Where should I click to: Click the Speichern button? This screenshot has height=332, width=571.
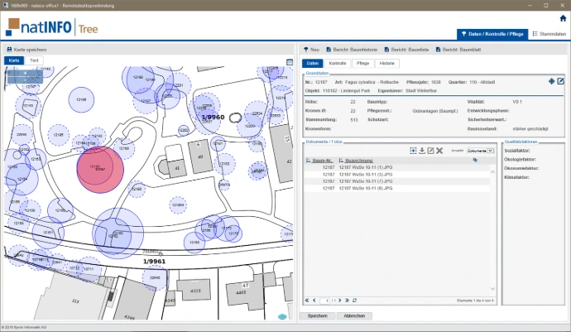(x=317, y=316)
